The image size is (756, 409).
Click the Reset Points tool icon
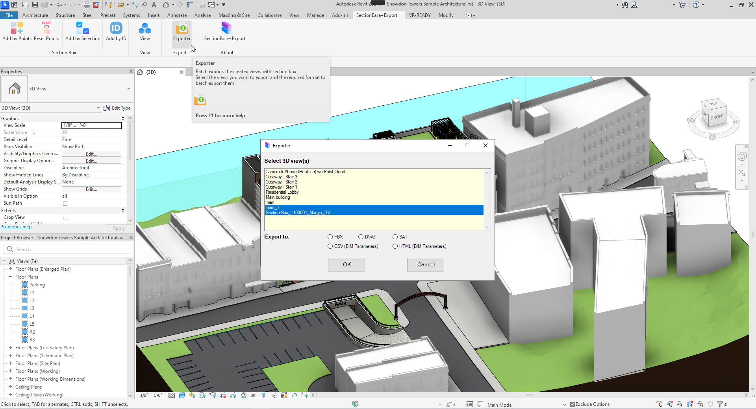(46, 28)
